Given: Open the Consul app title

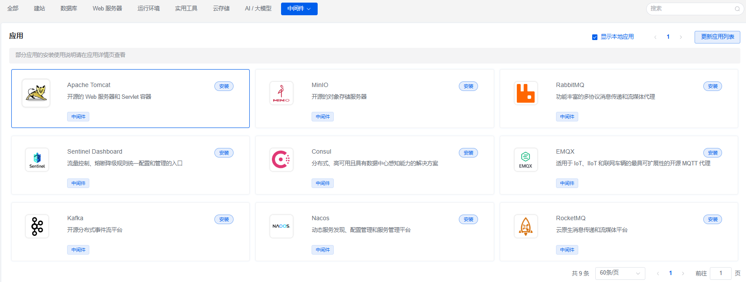Looking at the screenshot, I should pyautogui.click(x=321, y=151).
